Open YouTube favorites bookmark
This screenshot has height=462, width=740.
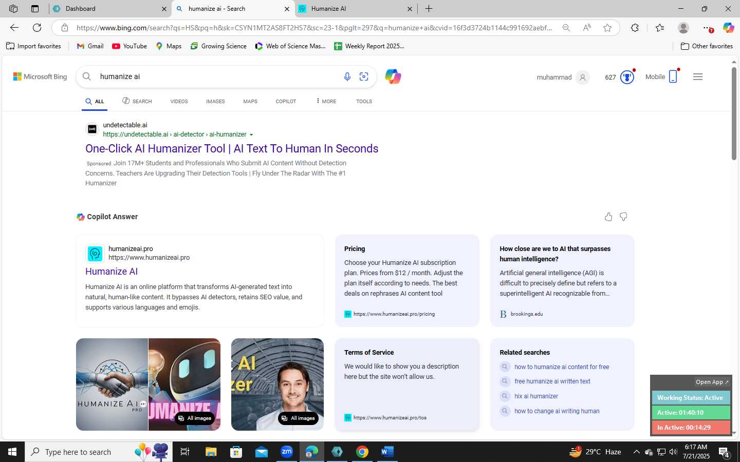[129, 46]
